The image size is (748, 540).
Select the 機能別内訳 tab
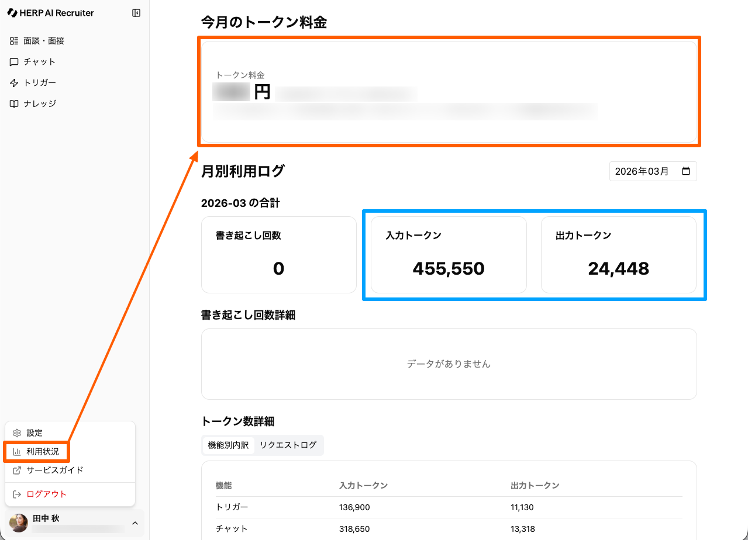[228, 445]
